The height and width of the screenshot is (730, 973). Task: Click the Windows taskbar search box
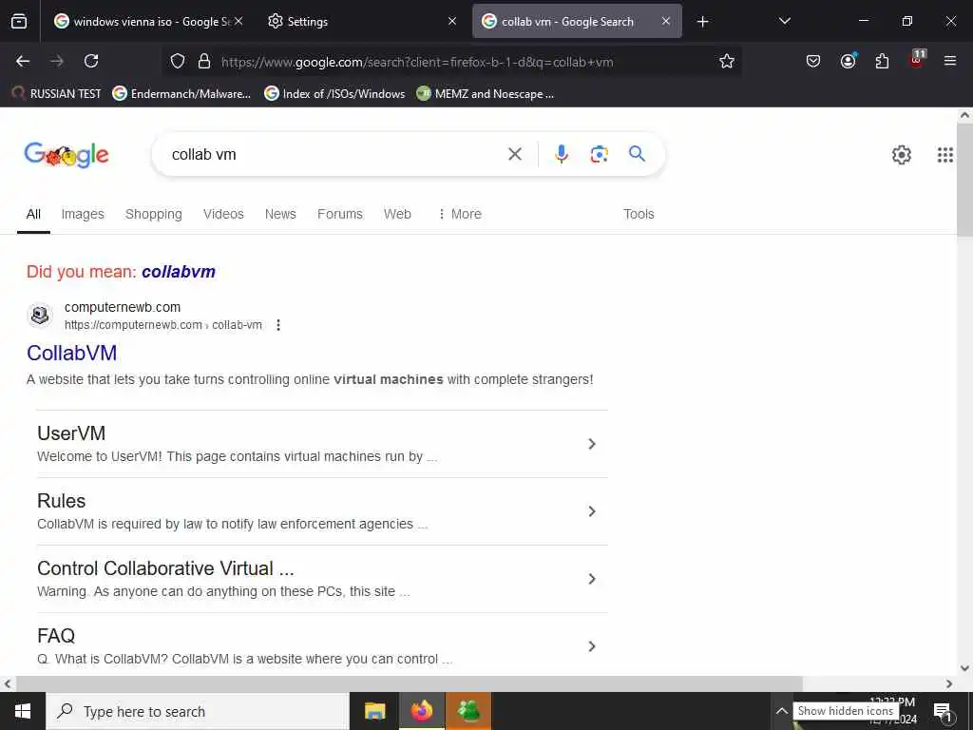pyautogui.click(x=198, y=711)
